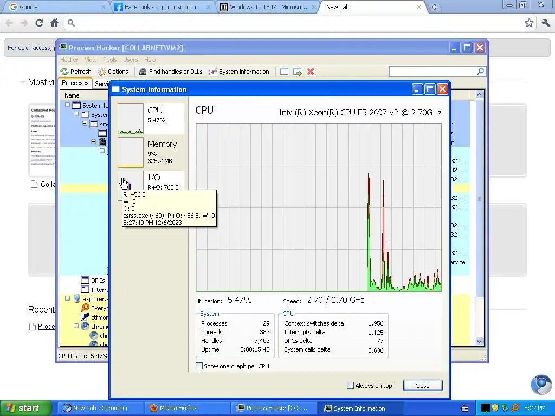Viewport: 555px width, 416px height.
Task: Click Find handles or DLLs binoculars icon
Action: (143, 71)
